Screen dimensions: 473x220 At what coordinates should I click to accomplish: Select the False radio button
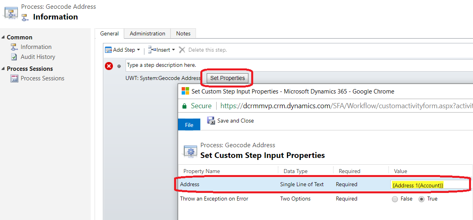[x=395, y=199]
